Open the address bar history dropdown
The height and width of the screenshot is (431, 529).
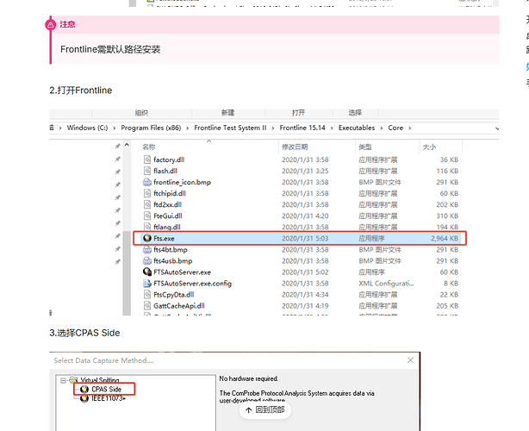pos(496,128)
